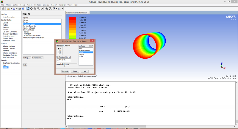This screenshot has width=238, height=129.
Task: Click the Set Up... button
Action: [27, 58]
